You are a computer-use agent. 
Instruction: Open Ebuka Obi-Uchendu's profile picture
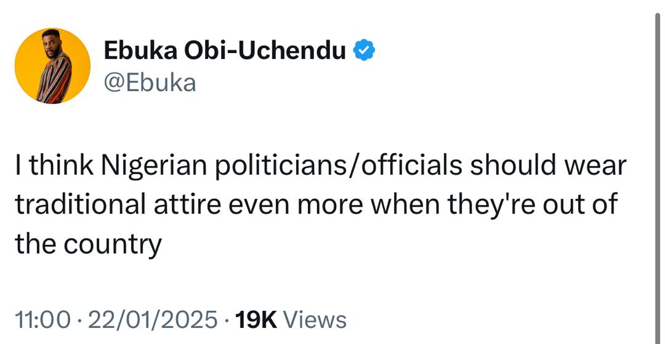tap(52, 65)
